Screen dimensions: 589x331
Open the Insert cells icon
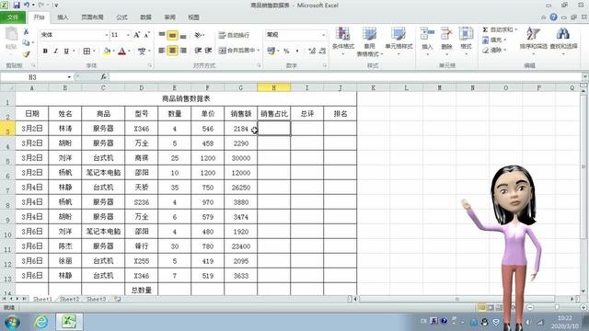pyautogui.click(x=427, y=34)
